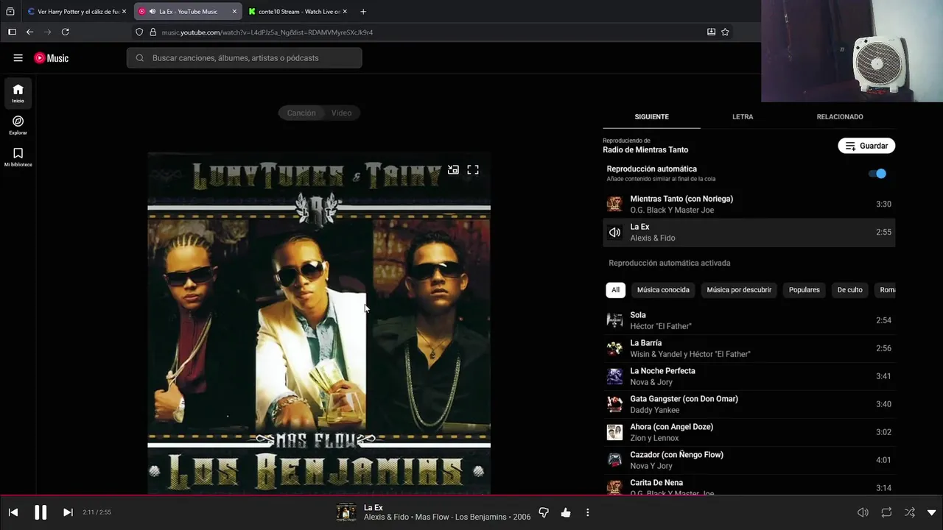
Task: Toggle shuffle playback
Action: 910,512
